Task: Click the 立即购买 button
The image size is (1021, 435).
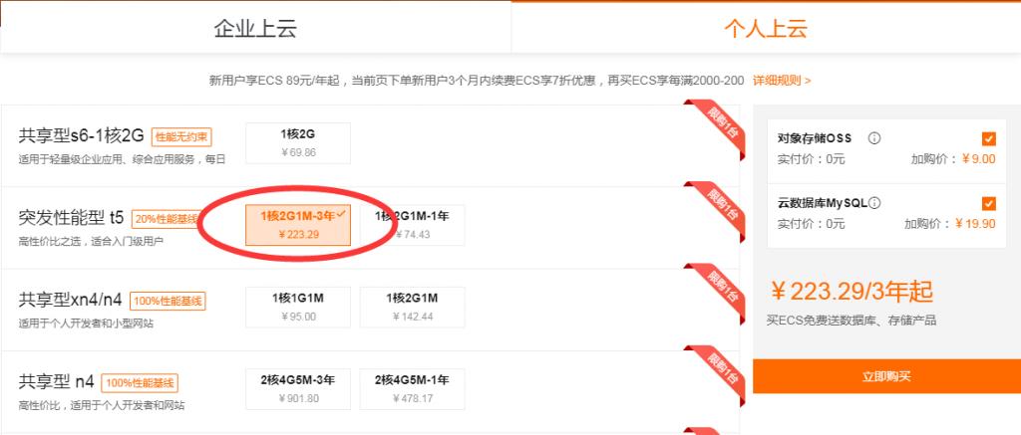Action: (886, 376)
